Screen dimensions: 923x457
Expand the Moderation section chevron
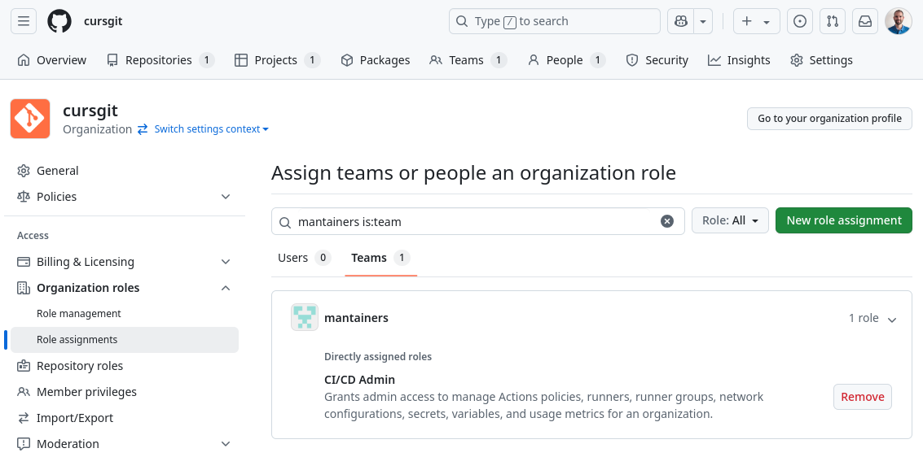[x=226, y=444]
